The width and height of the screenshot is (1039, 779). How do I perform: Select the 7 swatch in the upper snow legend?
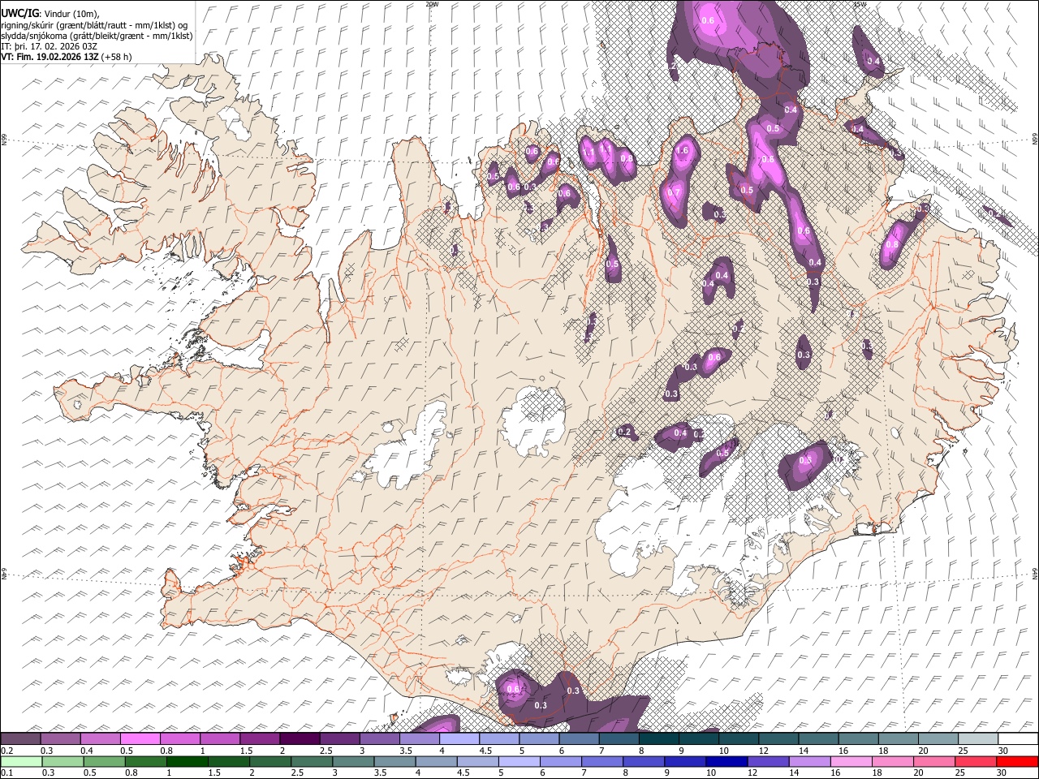[x=619, y=738]
